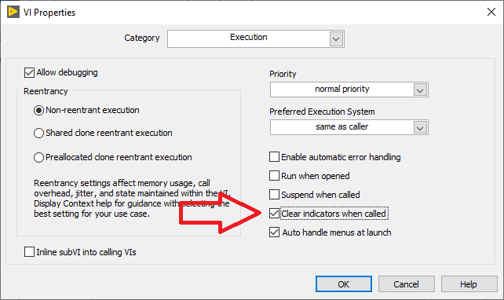Viewport: 504px width, 300px height.
Task: Expand the Priority dropdown arrow
Action: pyautogui.click(x=420, y=90)
